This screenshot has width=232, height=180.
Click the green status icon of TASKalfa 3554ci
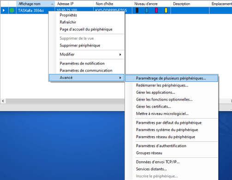[12, 10]
